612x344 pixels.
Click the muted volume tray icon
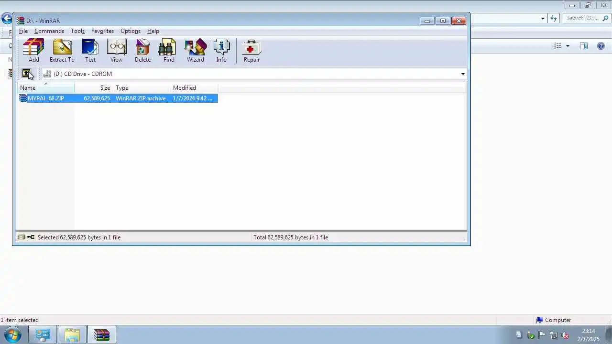point(565,335)
